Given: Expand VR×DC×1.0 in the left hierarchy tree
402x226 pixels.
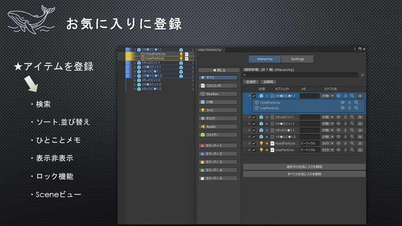Looking at the screenshot, I should click(x=135, y=80).
